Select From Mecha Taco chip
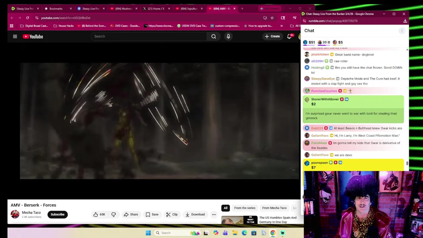 274,208
